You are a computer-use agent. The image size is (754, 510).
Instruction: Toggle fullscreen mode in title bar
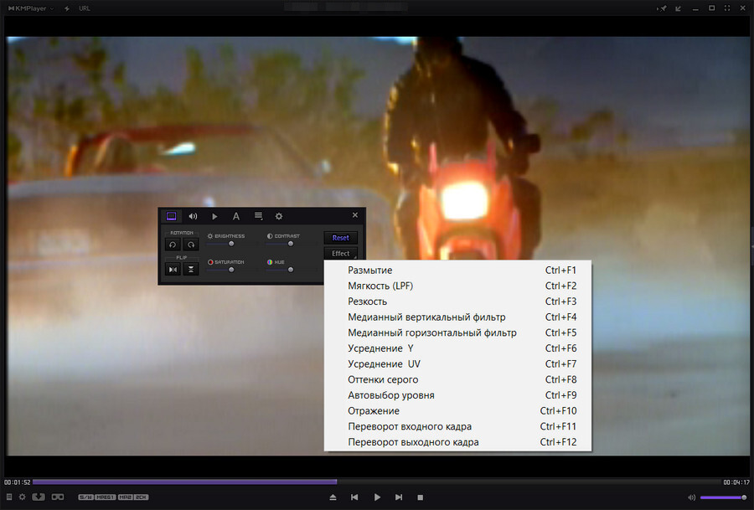pos(727,8)
